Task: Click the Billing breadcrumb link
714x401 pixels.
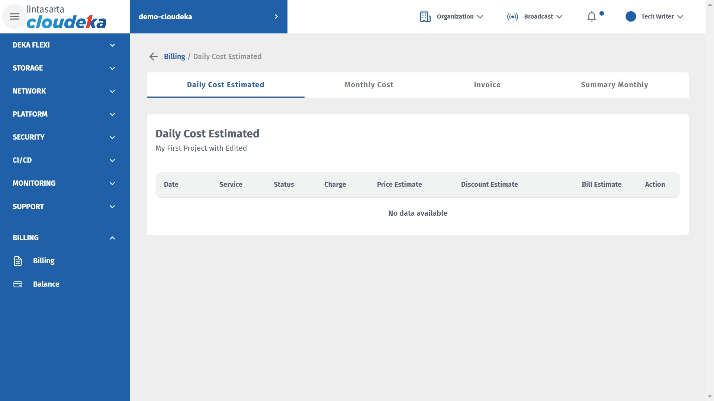Action: [174, 56]
